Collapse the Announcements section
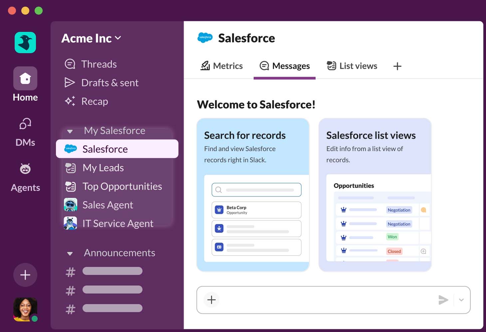 pos(70,254)
